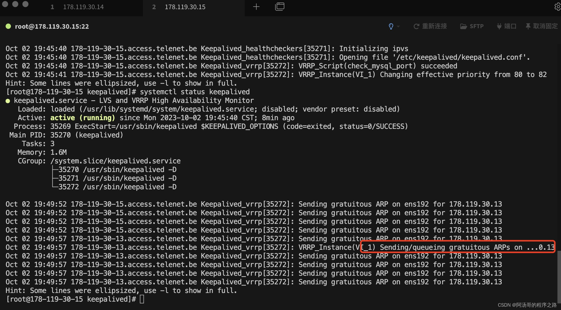Click the lightbulb hints icon
The width and height of the screenshot is (561, 310).
pyautogui.click(x=391, y=26)
